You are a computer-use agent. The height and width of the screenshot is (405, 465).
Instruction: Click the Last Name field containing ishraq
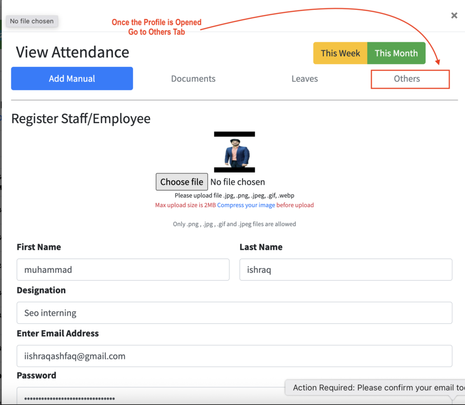pos(346,270)
